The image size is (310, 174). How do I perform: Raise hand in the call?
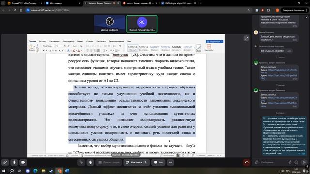click(91, 162)
